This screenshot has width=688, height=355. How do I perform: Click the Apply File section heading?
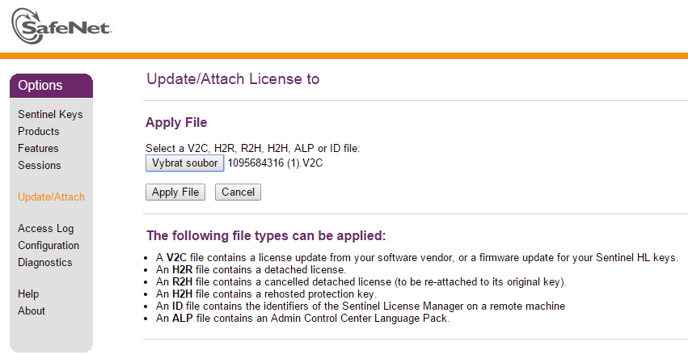pos(176,122)
